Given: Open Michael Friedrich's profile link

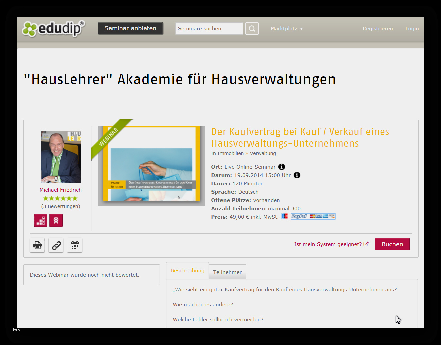Looking at the screenshot, I should (x=60, y=190).
